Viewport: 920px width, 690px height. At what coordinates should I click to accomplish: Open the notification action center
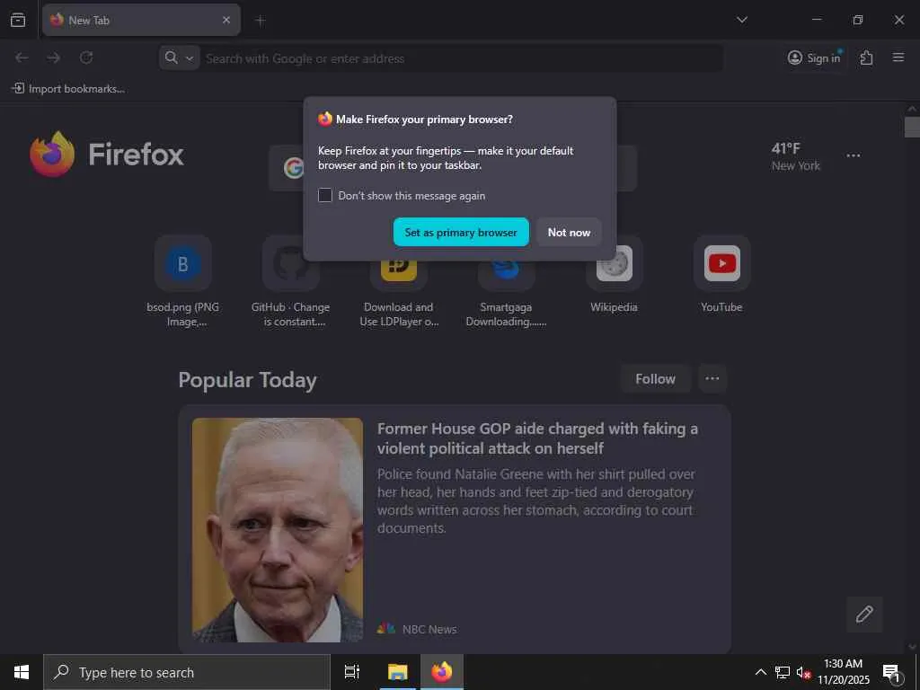pyautogui.click(x=892, y=673)
